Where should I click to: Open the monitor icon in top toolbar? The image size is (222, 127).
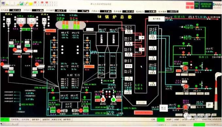[x=3, y=3]
